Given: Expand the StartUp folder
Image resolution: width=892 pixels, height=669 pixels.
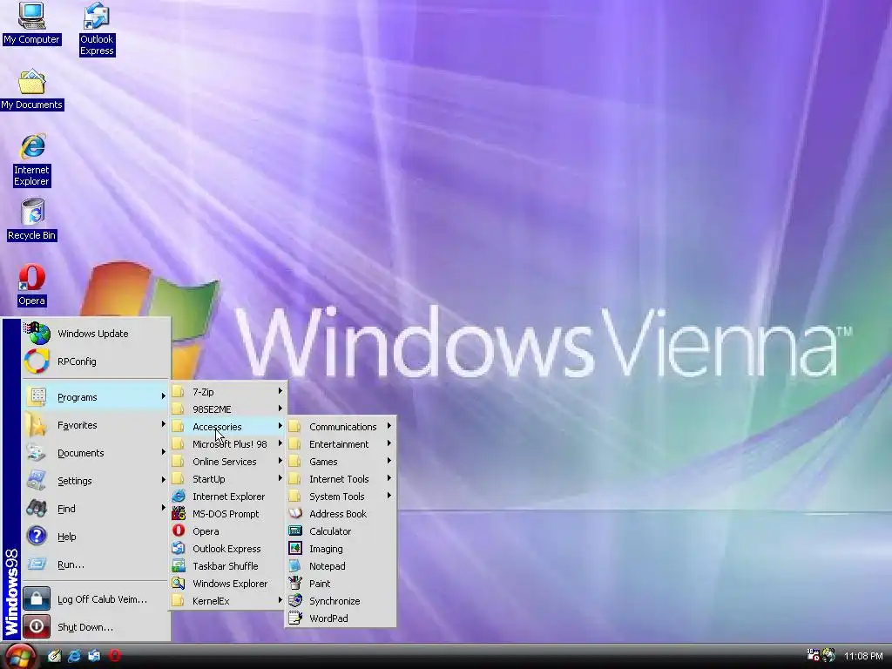Looking at the screenshot, I should tap(227, 479).
